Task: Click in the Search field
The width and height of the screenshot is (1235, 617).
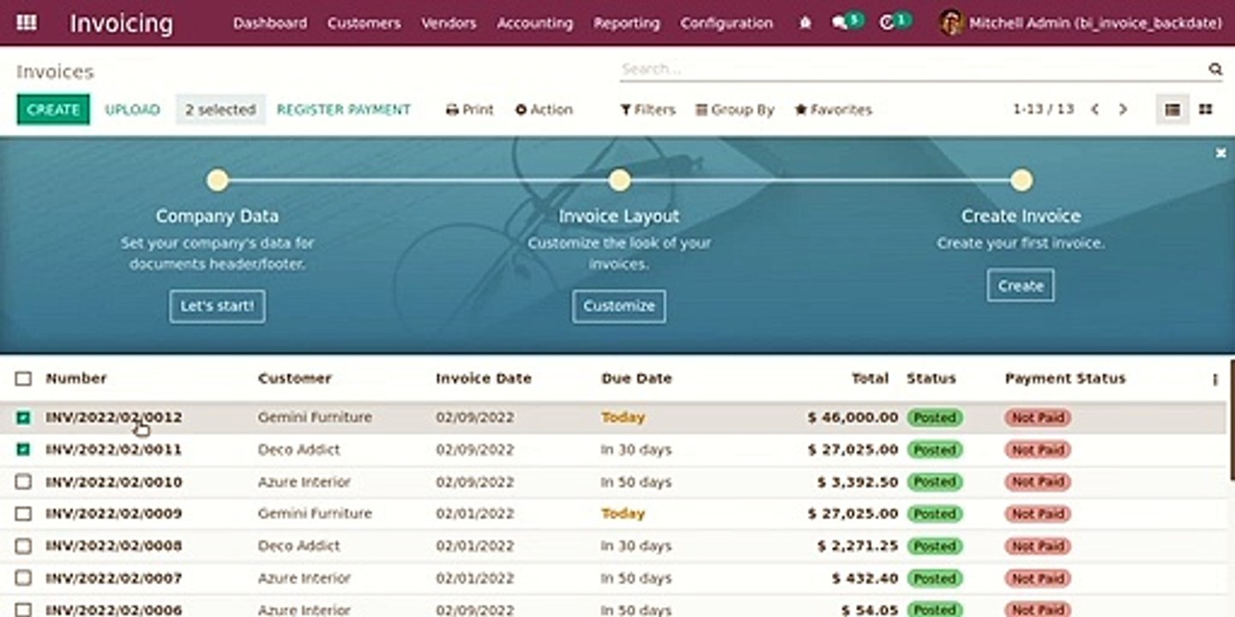Action: pyautogui.click(x=913, y=69)
